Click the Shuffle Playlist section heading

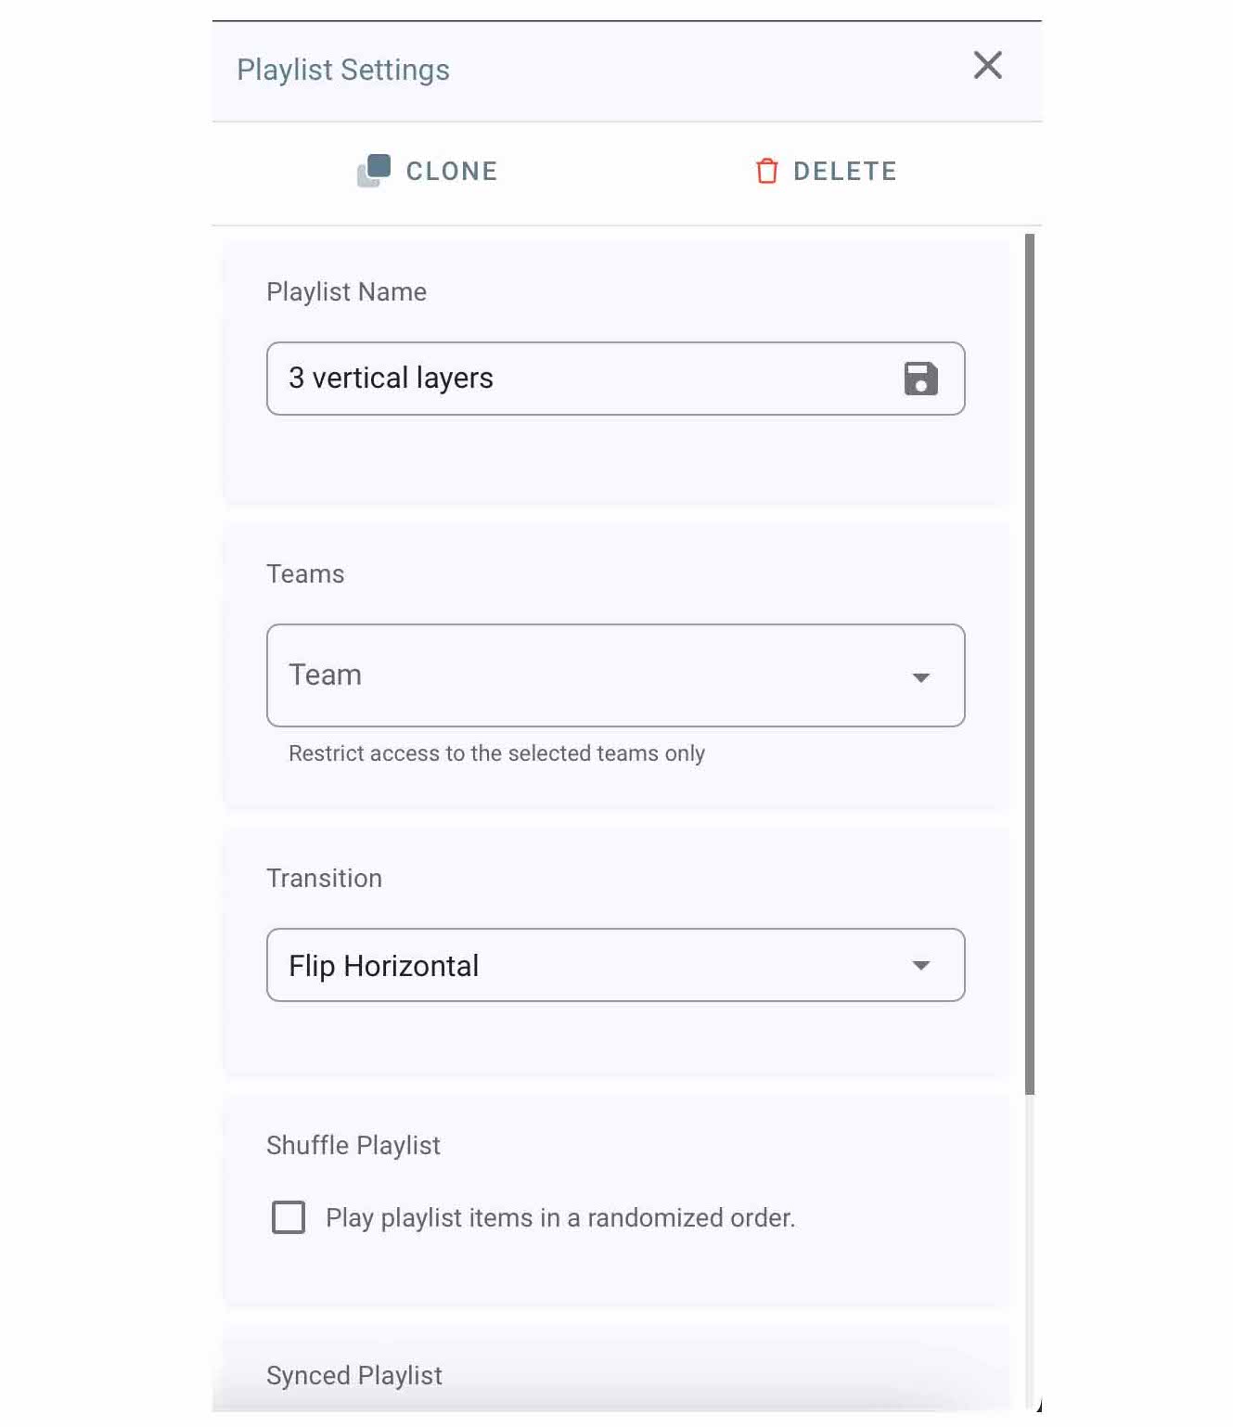pos(353,1146)
